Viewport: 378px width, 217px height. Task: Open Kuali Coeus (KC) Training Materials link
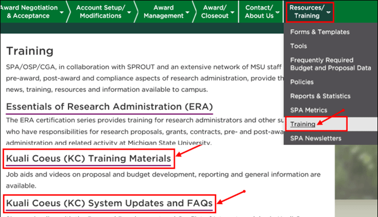tap(89, 159)
